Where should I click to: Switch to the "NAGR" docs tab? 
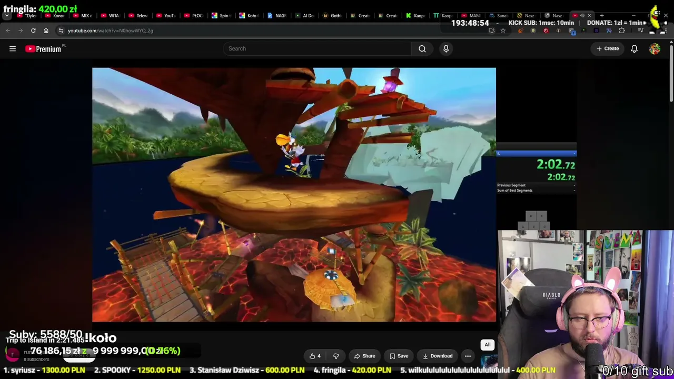pyautogui.click(x=276, y=16)
